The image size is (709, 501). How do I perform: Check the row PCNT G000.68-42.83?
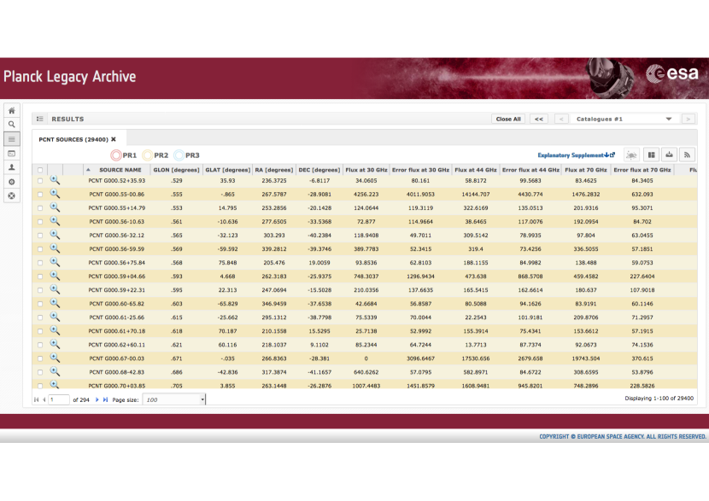(40, 372)
